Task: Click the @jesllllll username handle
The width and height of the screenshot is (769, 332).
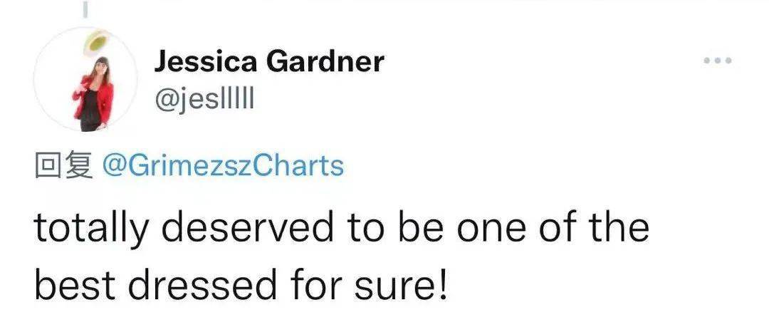Action: [204, 100]
